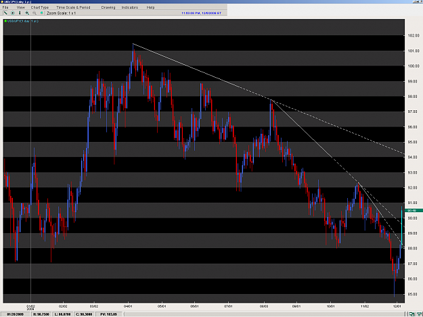Open the View menu

pos(21,7)
